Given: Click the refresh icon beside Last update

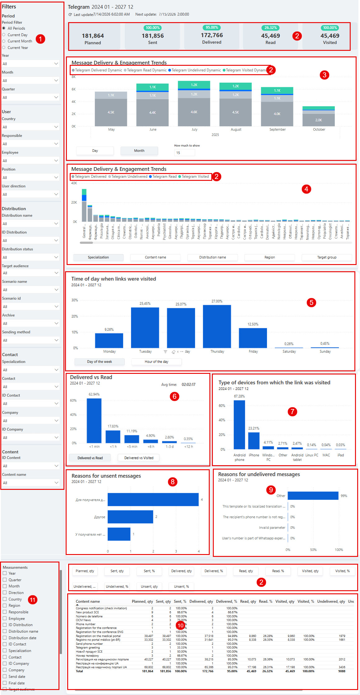Looking at the screenshot, I should coord(70,14).
